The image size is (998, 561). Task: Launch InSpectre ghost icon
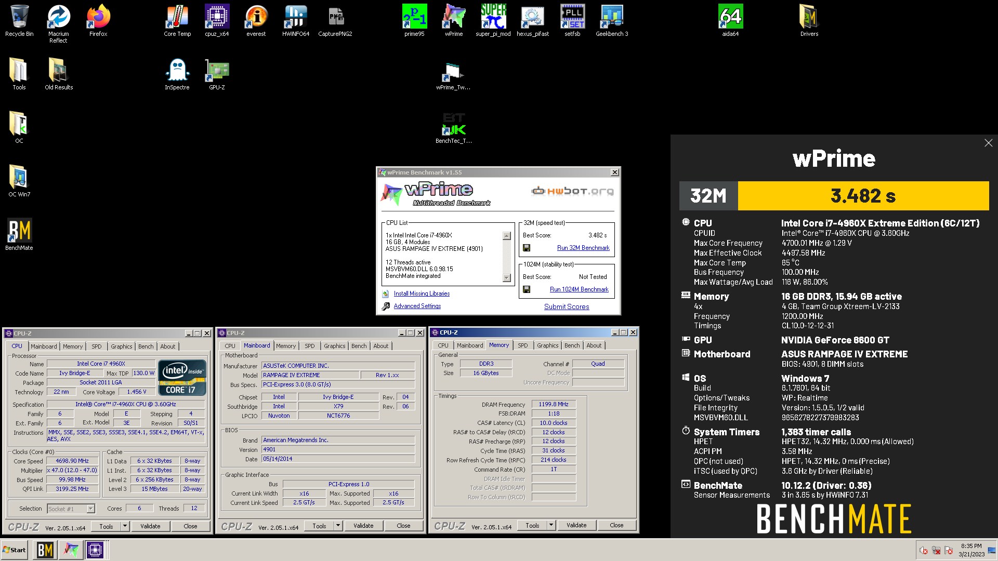click(177, 74)
